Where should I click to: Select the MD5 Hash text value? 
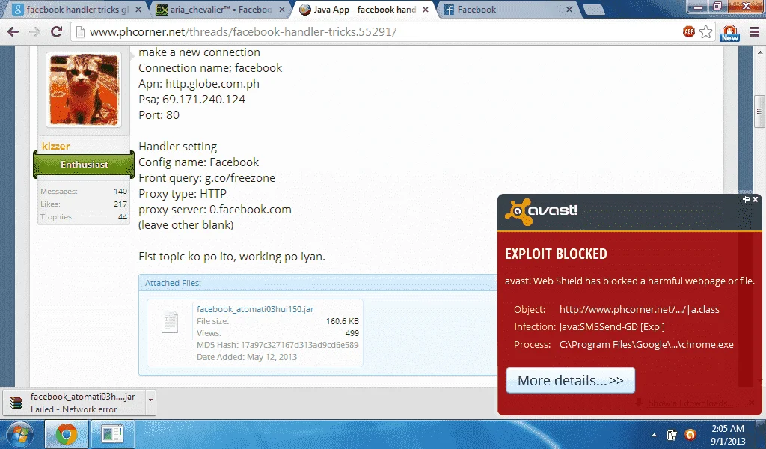coord(299,345)
